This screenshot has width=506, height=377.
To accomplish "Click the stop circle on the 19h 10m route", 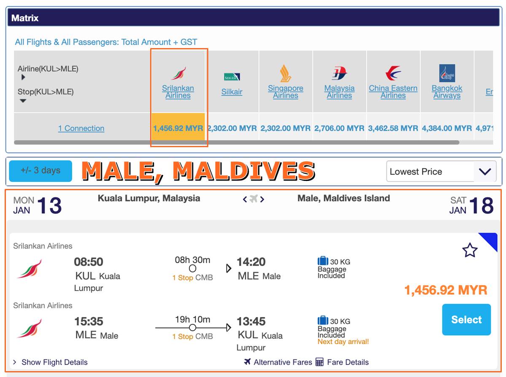I will pyautogui.click(x=193, y=328).
